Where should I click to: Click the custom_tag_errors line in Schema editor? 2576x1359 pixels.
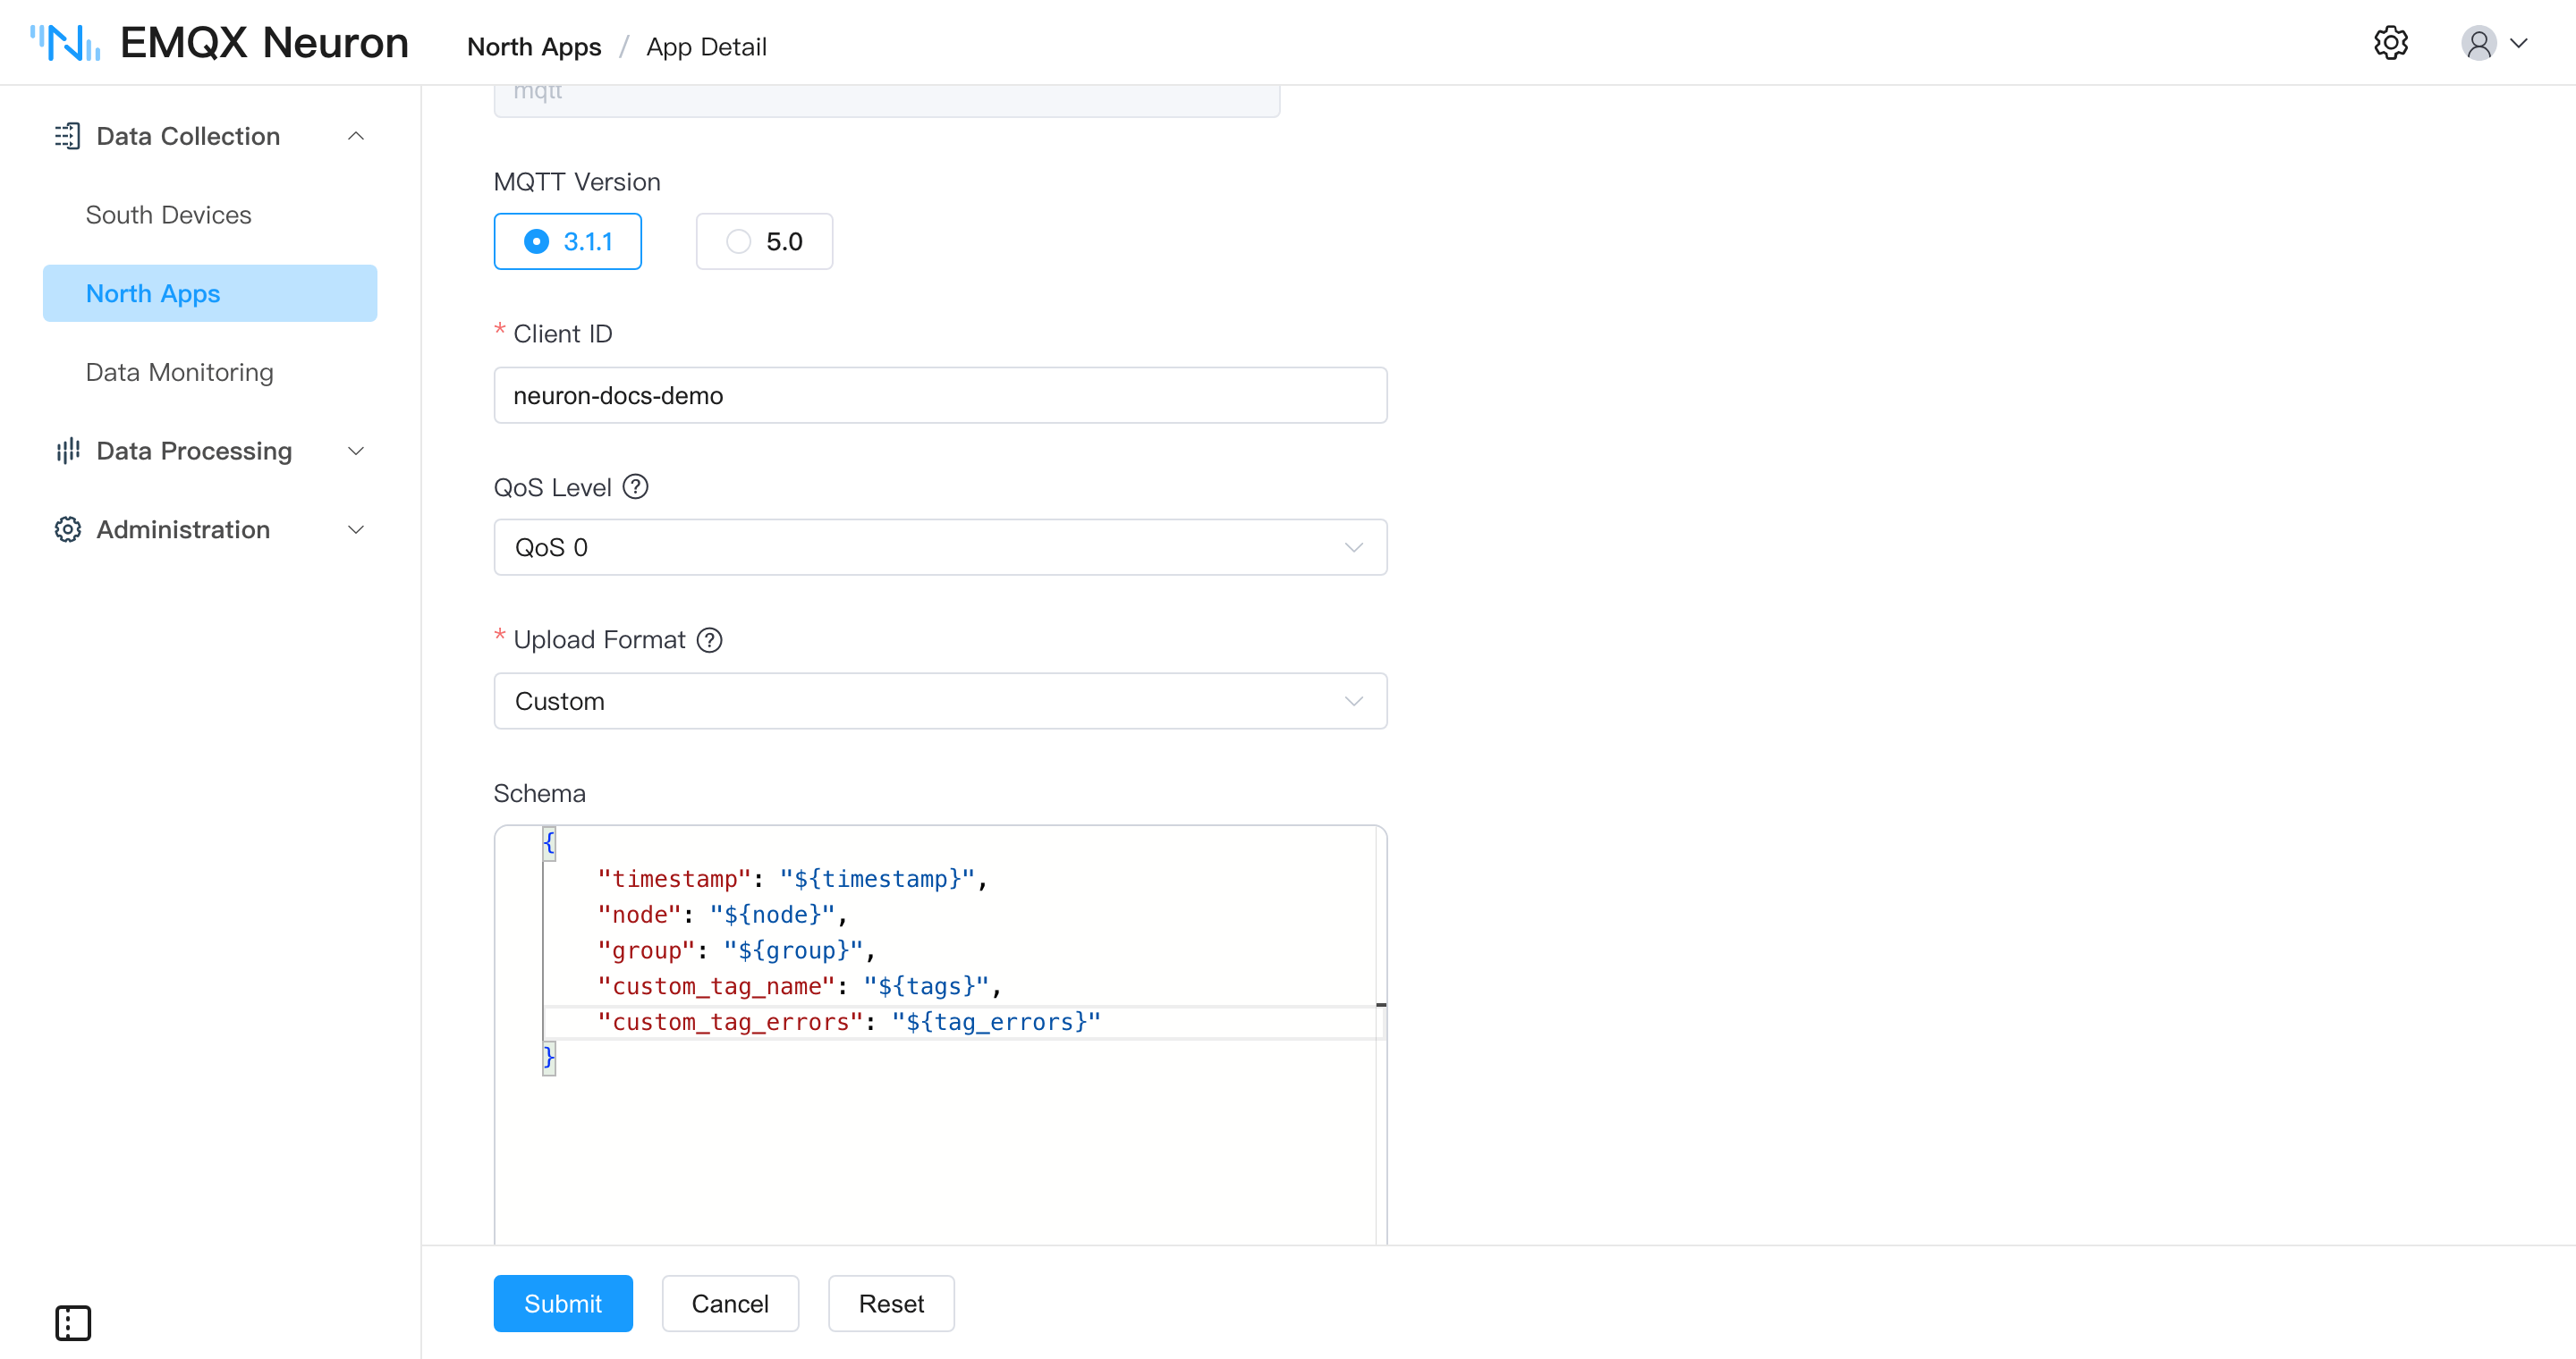click(x=849, y=1021)
